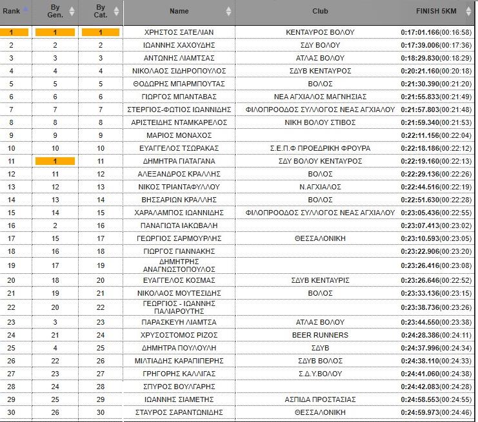The height and width of the screenshot is (422, 478).
Task: Select runner ΙΩΑΝΝΗΣ ΧΑΧΟΥΔΗΣ name
Action: coord(179,45)
